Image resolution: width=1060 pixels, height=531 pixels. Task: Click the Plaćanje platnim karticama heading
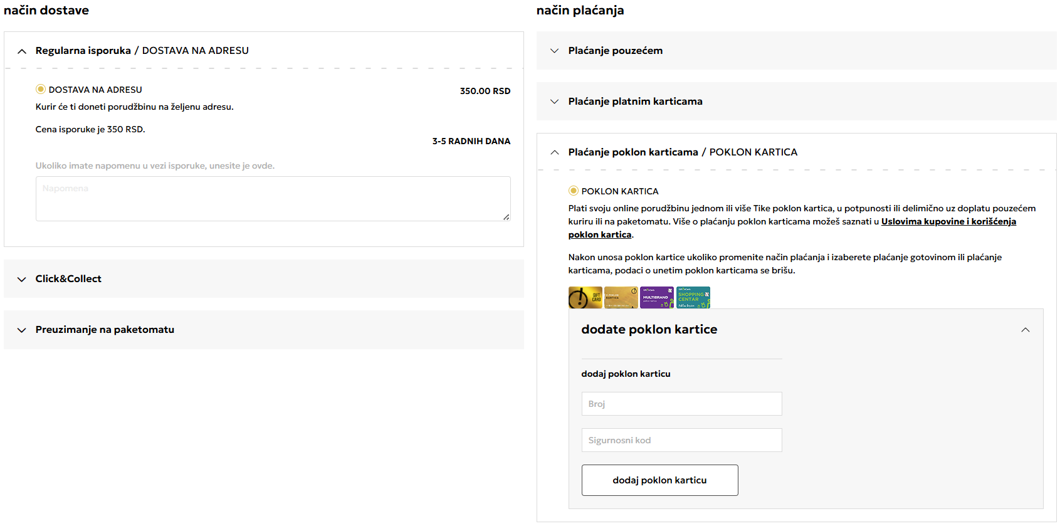pyautogui.click(x=636, y=102)
